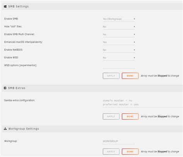
Task: Click the SMB Extras section header
Action: pos(92,88)
